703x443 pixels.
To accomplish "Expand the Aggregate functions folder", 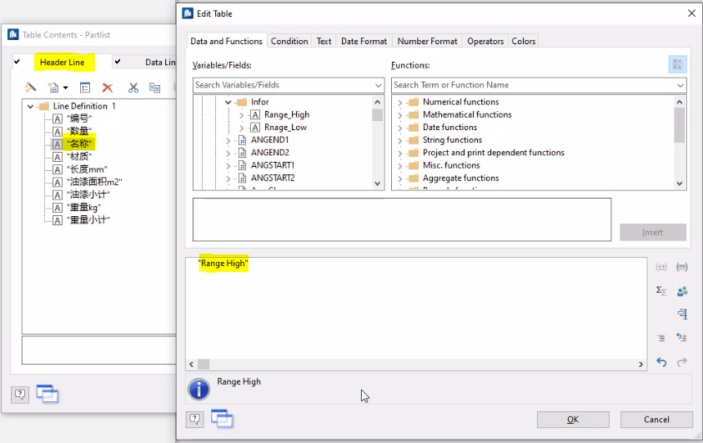I will [x=399, y=179].
